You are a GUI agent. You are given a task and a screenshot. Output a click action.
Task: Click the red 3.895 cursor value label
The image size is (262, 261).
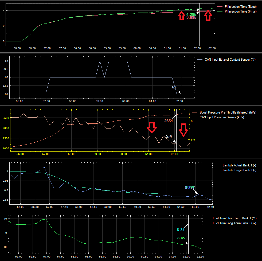coord(191,18)
